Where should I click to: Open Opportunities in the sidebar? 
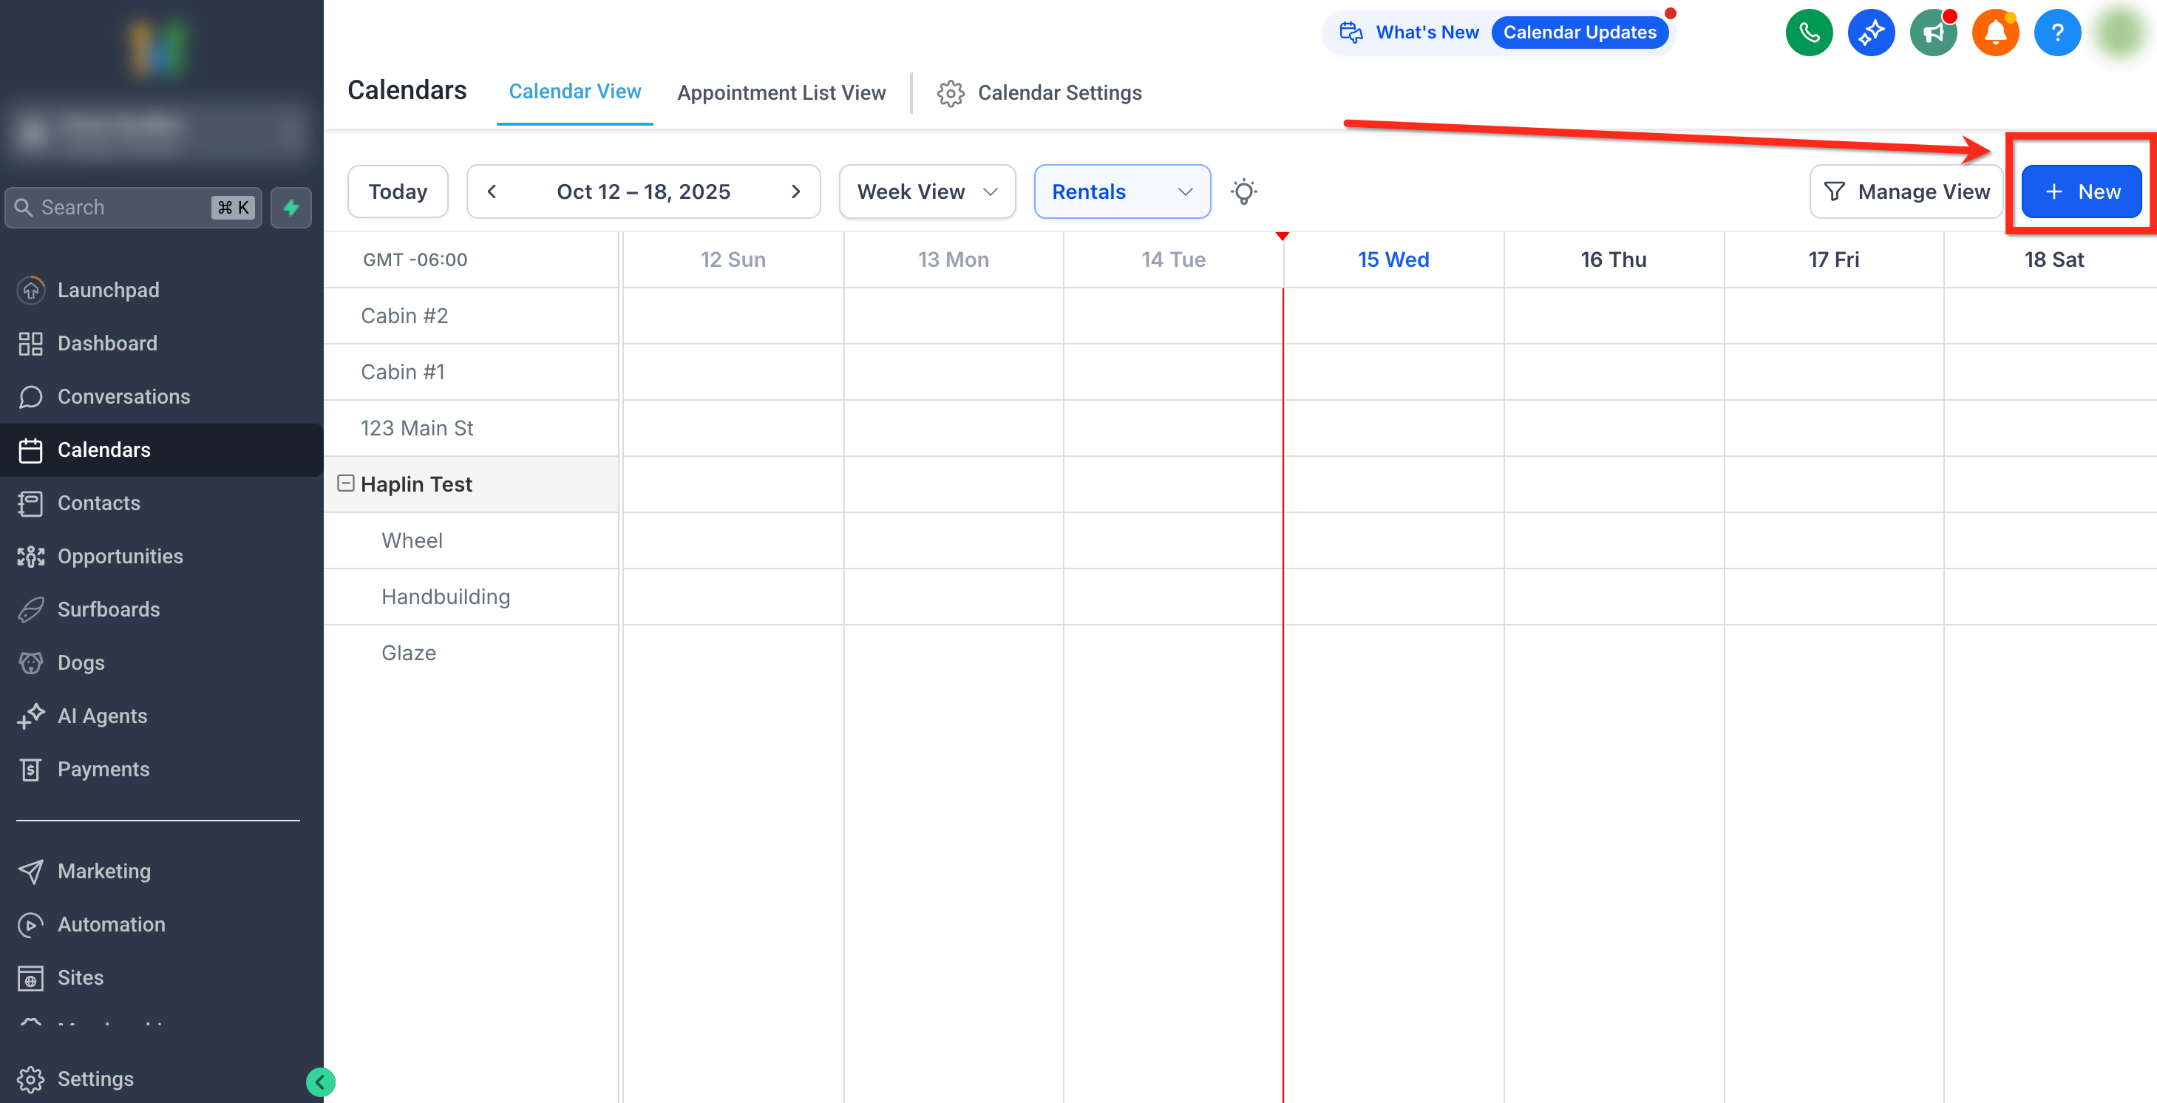click(120, 556)
